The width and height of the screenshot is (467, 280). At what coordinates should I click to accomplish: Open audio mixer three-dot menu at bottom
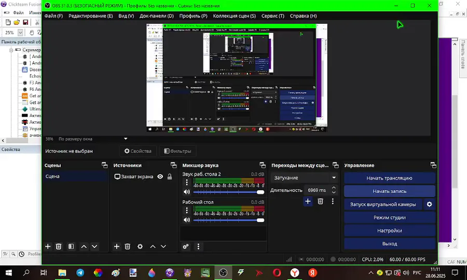coord(198,246)
